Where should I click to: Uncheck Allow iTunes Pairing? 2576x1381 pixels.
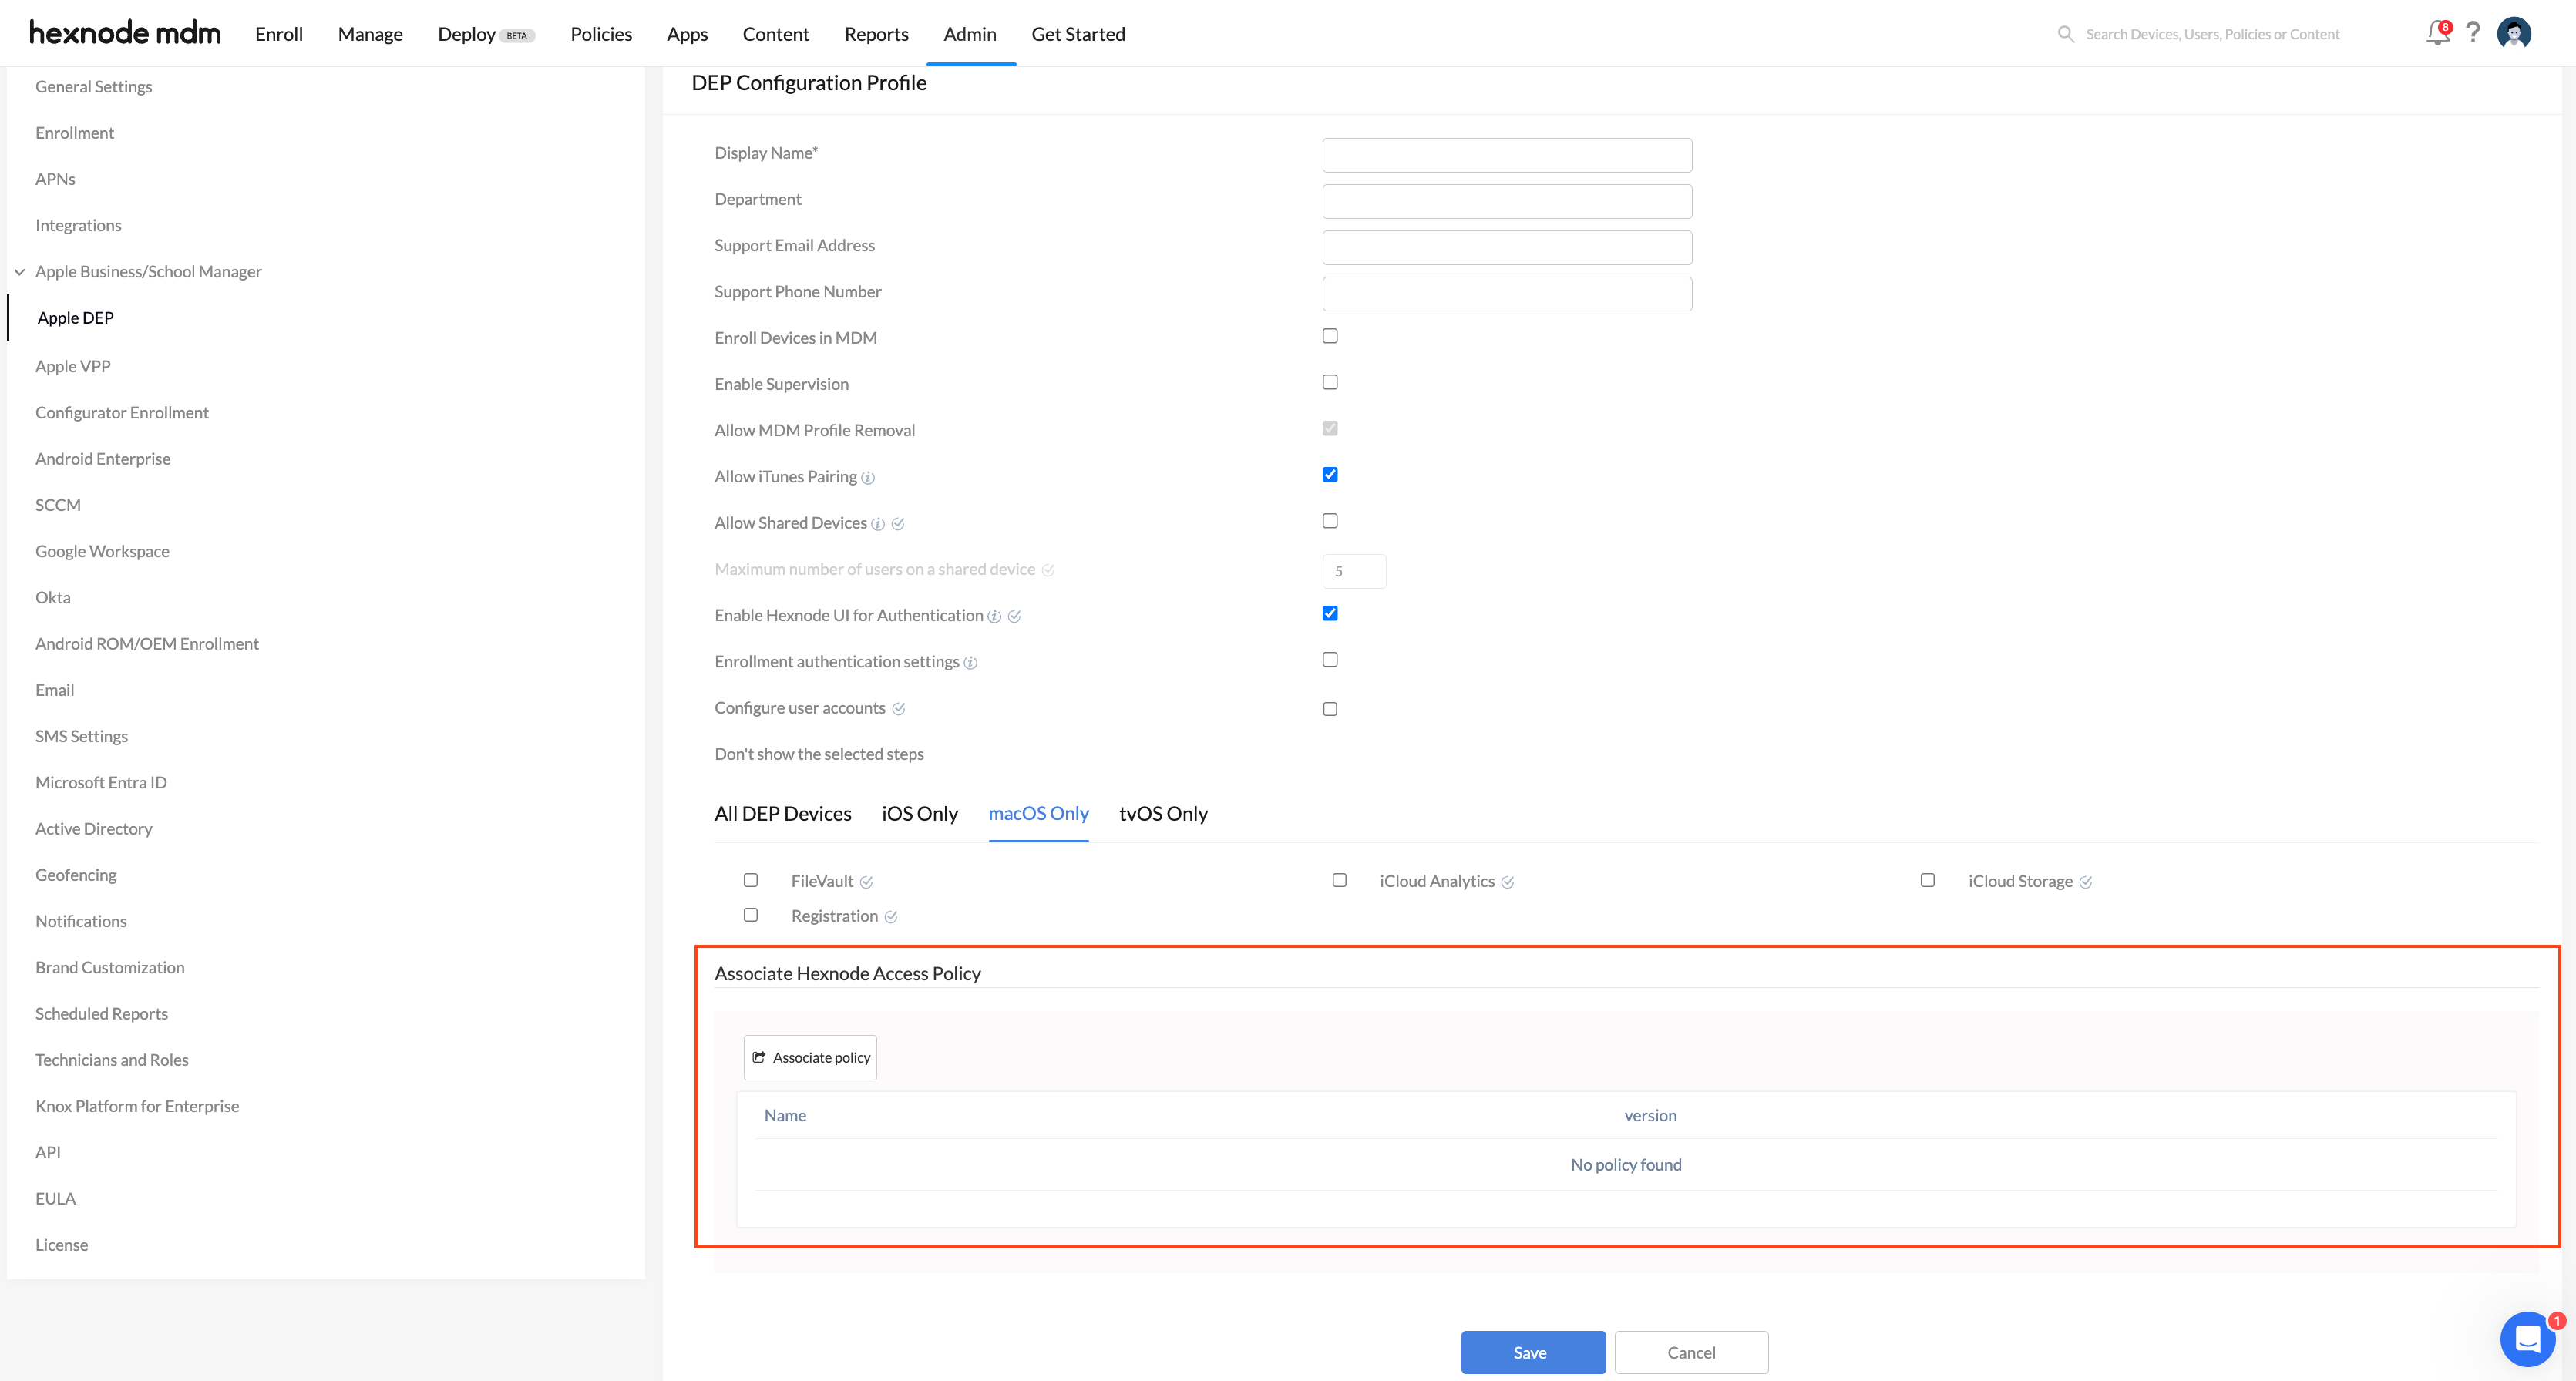pyautogui.click(x=1330, y=474)
